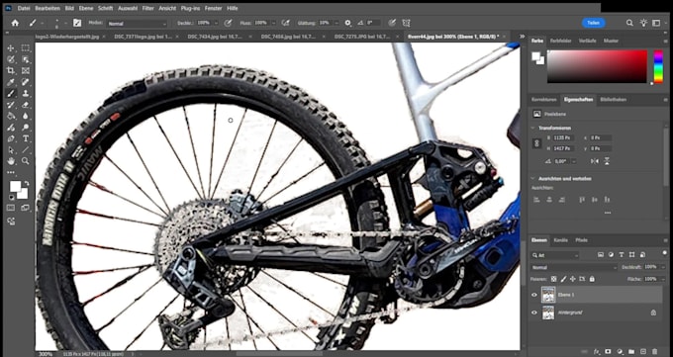Open the brush settings panel icon

(77, 23)
